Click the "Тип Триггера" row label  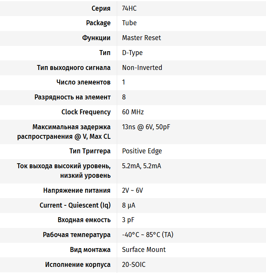click(x=90, y=151)
